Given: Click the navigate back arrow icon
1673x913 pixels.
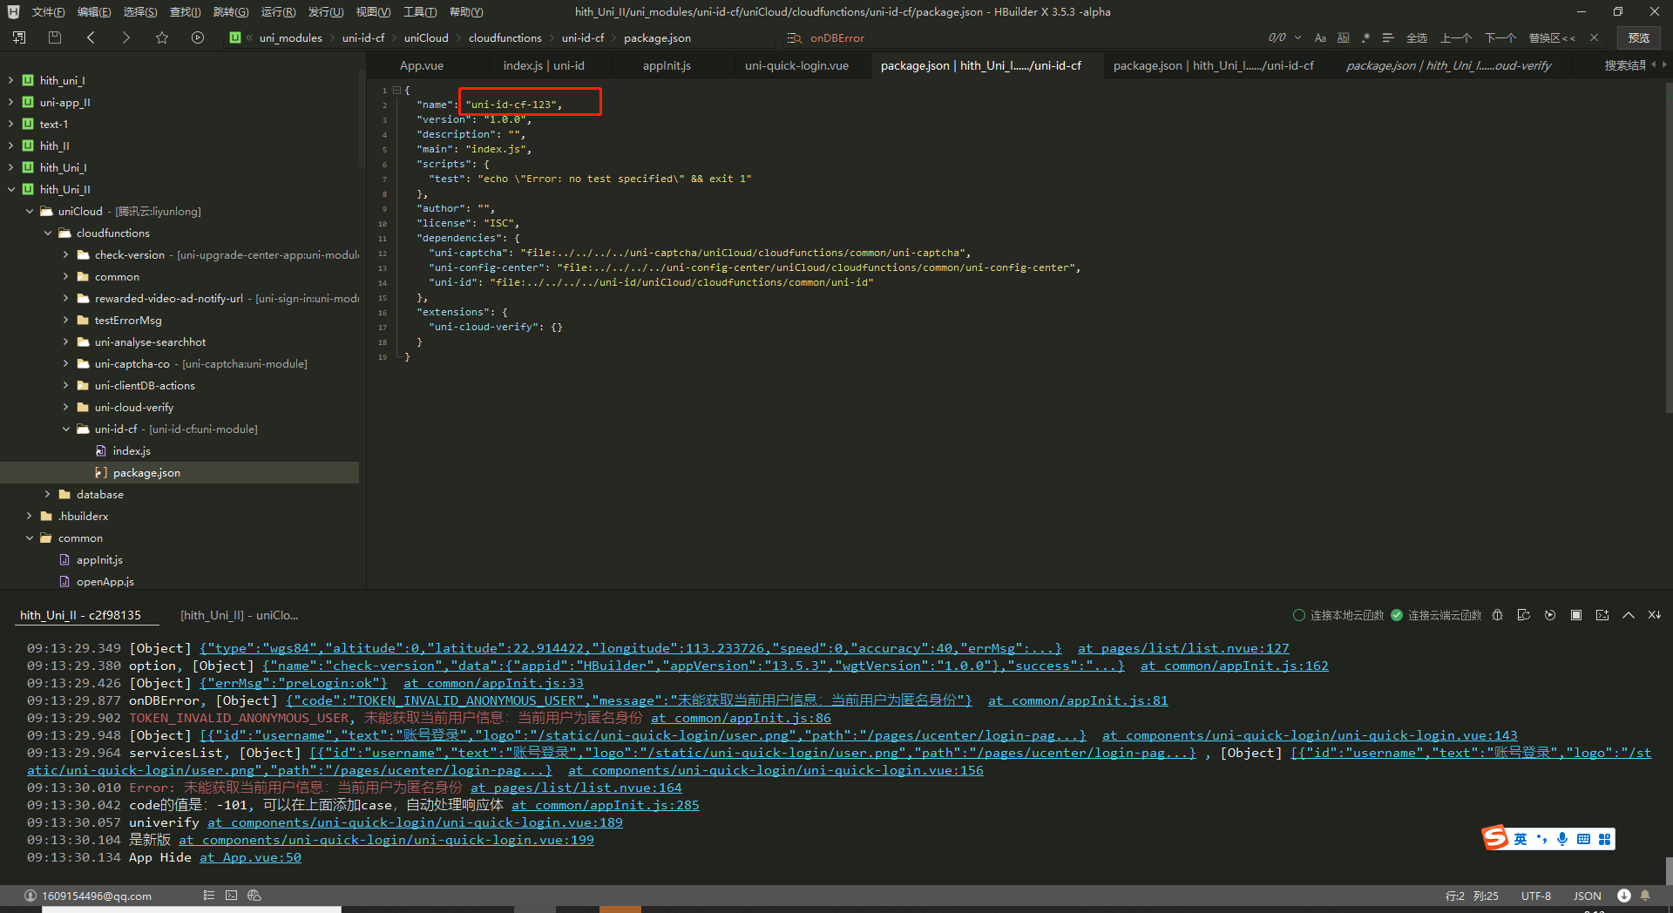Looking at the screenshot, I should click(91, 37).
